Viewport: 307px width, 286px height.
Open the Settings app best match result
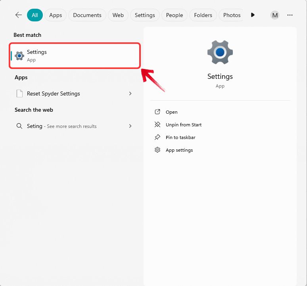point(75,56)
